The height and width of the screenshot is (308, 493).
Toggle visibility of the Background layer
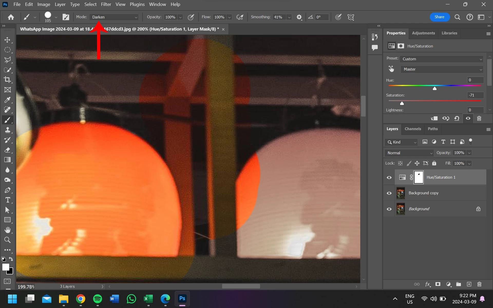coord(389,209)
